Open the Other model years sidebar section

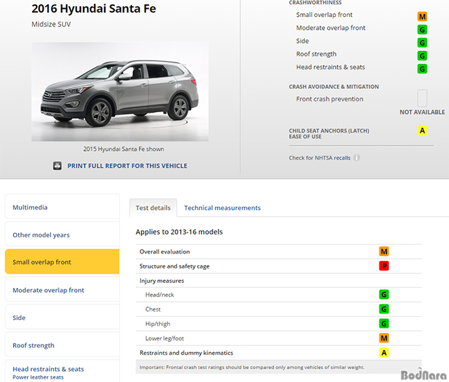[62, 235]
